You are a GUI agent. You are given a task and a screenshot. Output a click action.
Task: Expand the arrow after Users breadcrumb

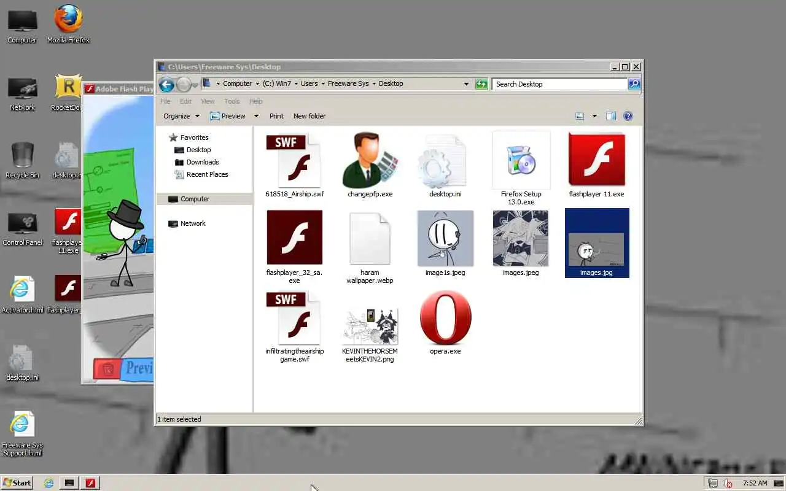click(x=323, y=84)
